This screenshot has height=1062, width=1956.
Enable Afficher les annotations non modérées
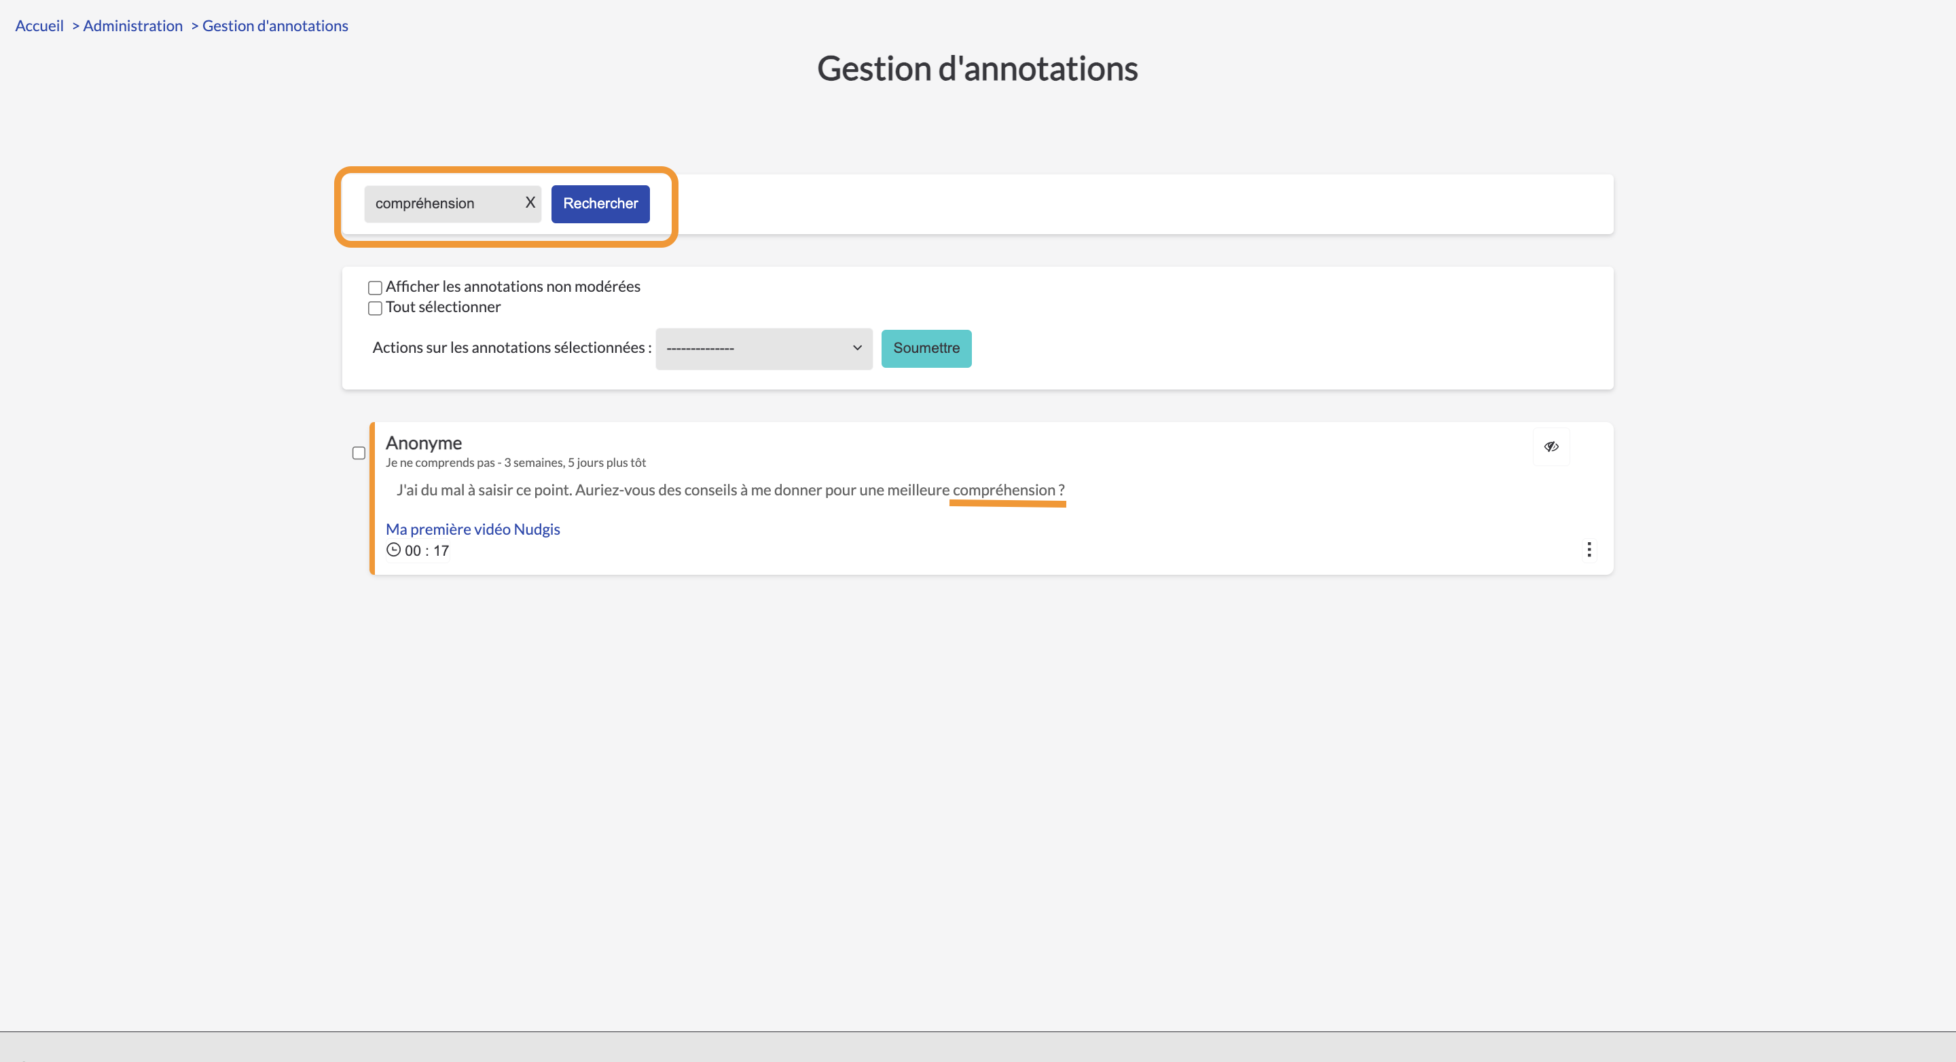pyautogui.click(x=375, y=288)
